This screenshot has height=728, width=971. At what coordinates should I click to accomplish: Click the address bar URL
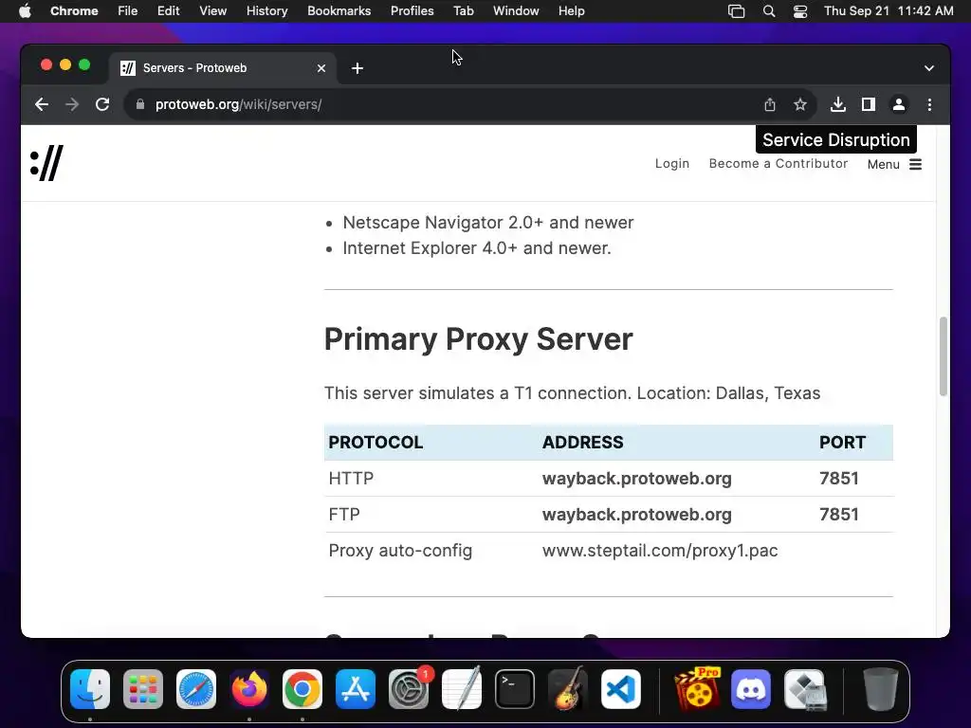238,104
